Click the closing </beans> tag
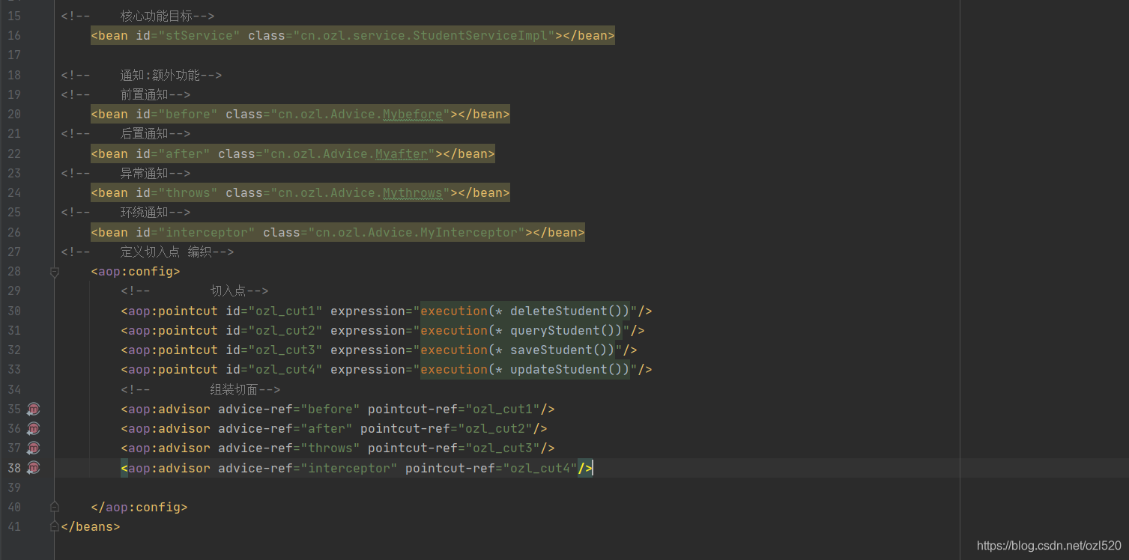1129x560 pixels. pos(91,526)
